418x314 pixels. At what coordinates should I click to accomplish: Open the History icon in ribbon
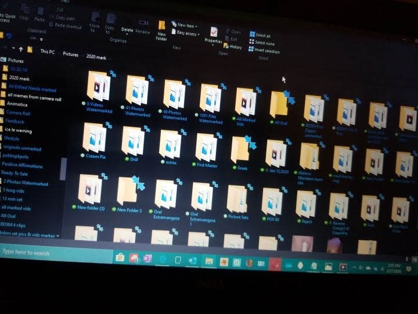click(233, 47)
